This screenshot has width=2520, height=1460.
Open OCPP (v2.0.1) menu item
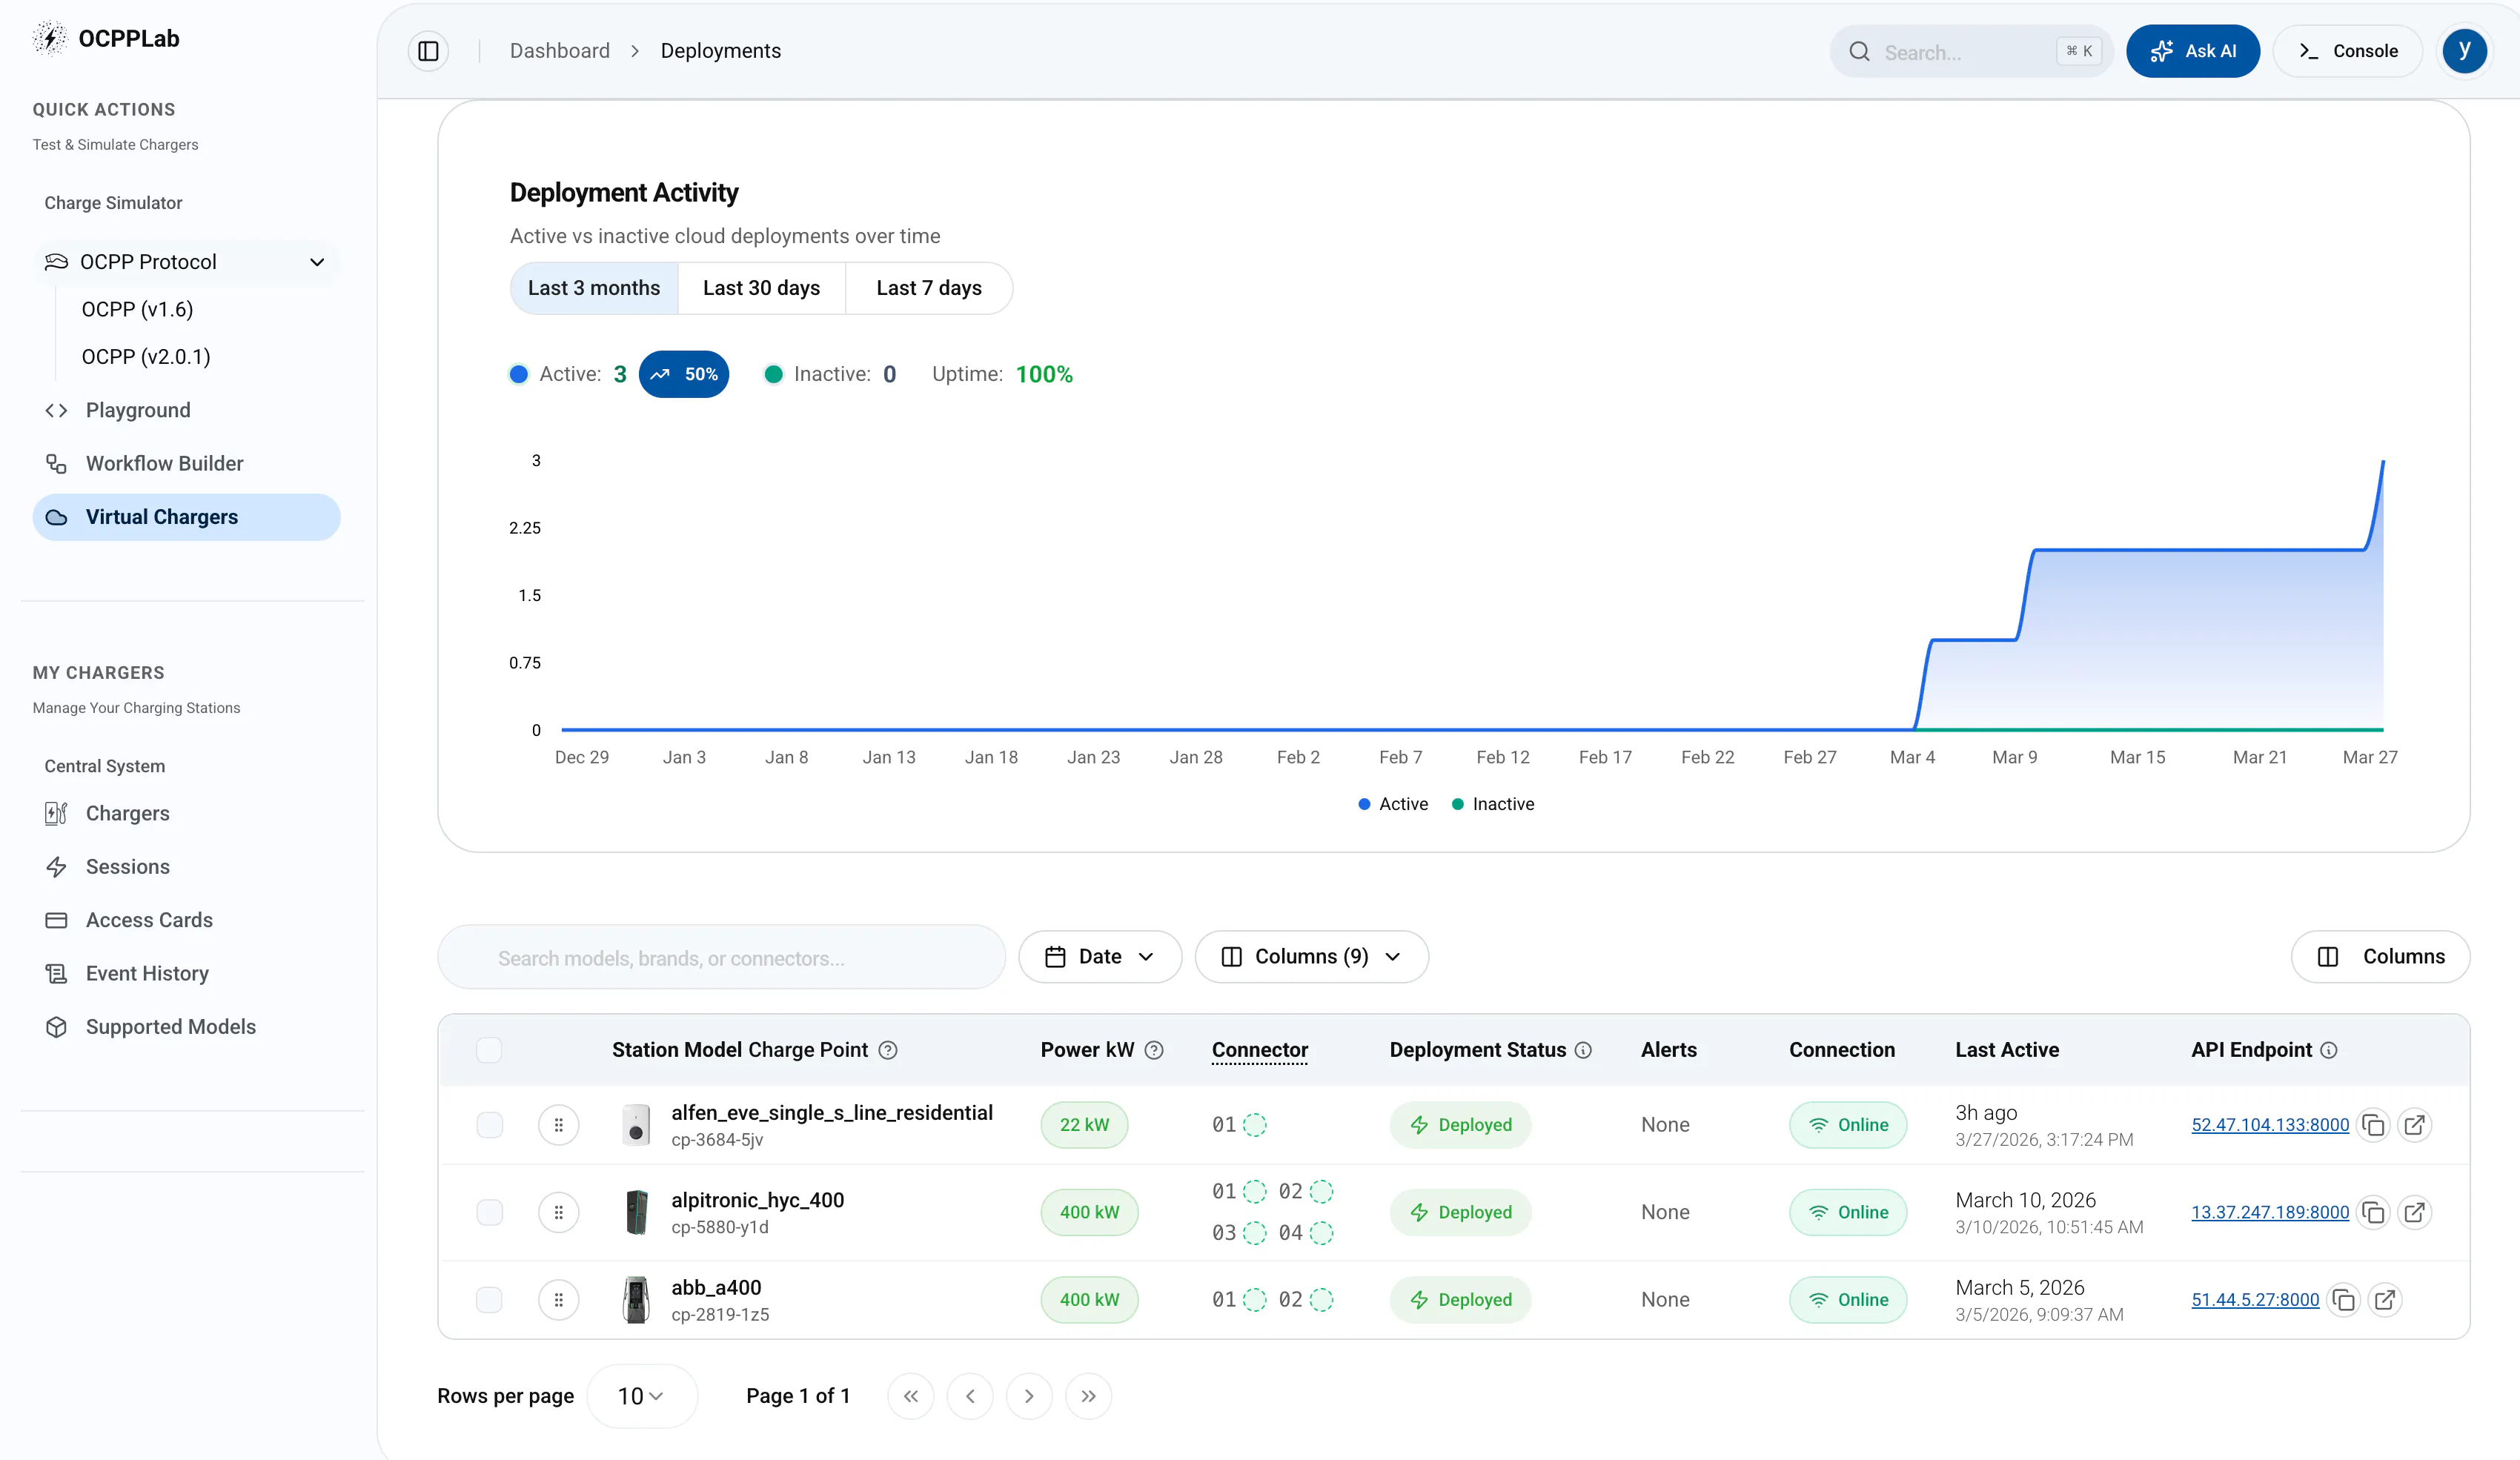pyautogui.click(x=146, y=357)
